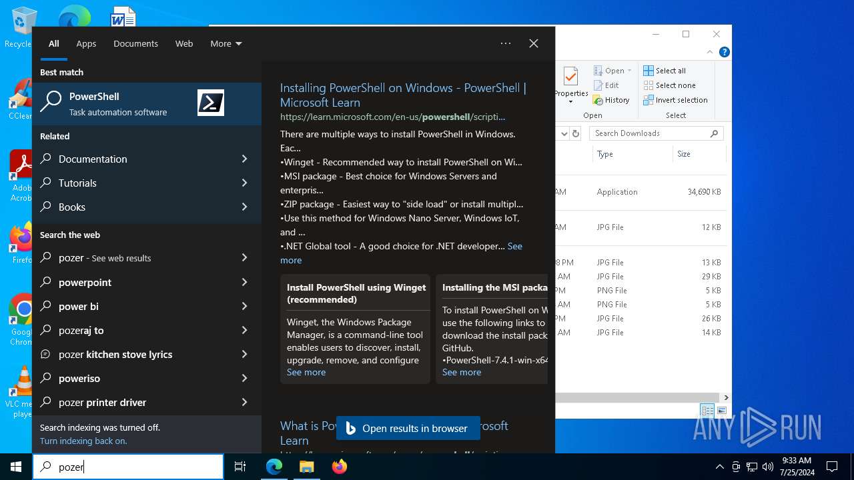Click the PowerShell console app icon

pos(211,103)
